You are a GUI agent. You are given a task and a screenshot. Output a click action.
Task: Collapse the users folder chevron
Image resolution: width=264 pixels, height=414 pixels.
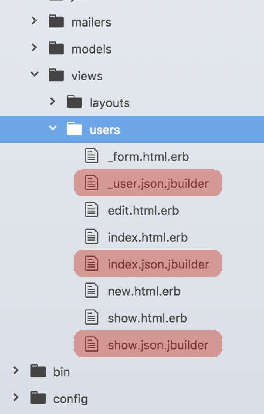(53, 128)
